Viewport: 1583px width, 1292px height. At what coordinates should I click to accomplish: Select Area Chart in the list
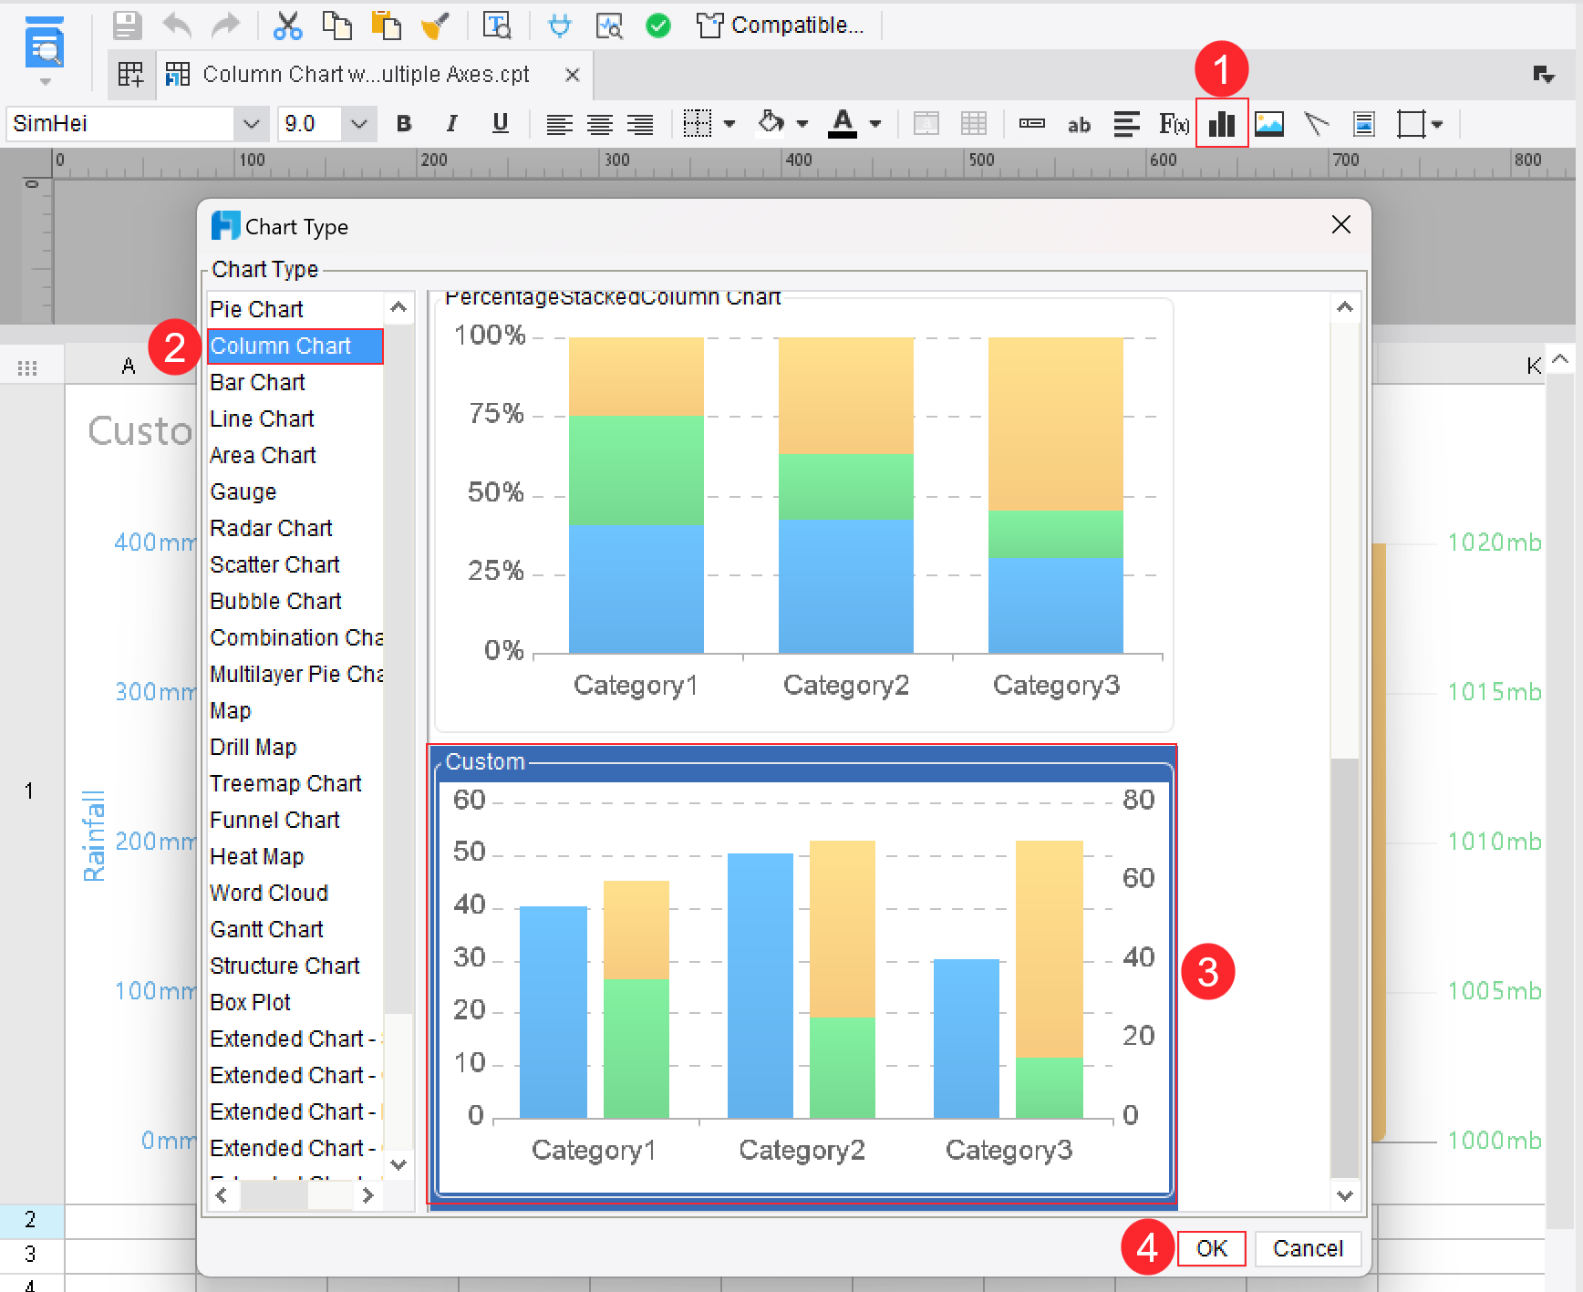pos(295,455)
